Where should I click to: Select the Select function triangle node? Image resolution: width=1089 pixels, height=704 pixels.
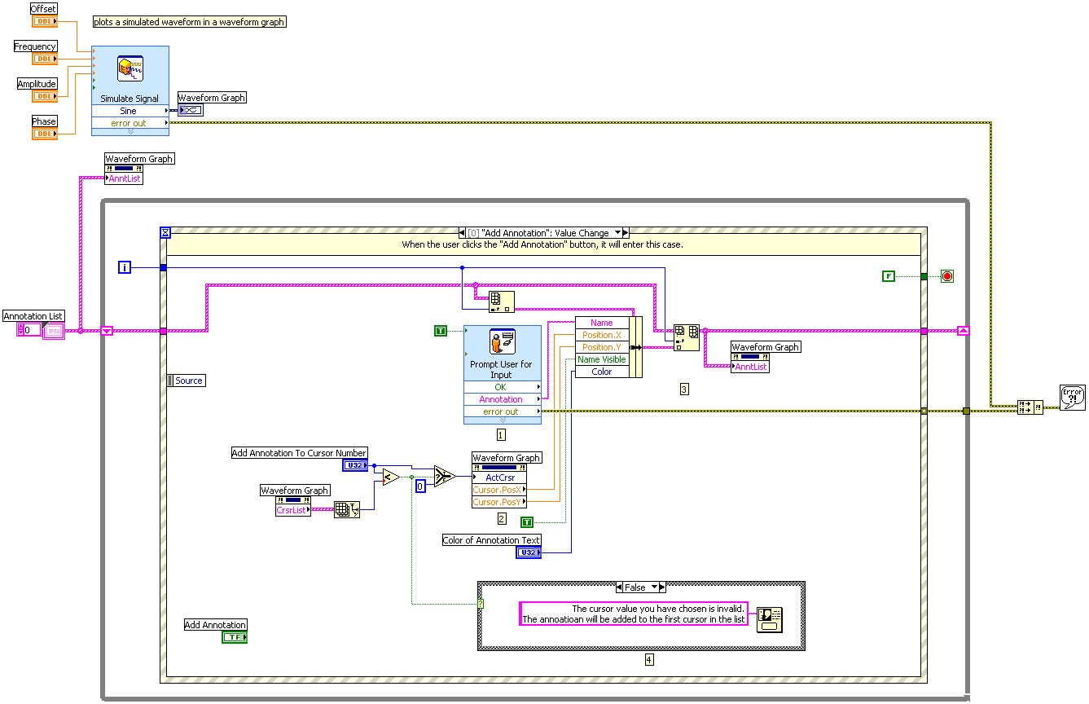tap(445, 476)
